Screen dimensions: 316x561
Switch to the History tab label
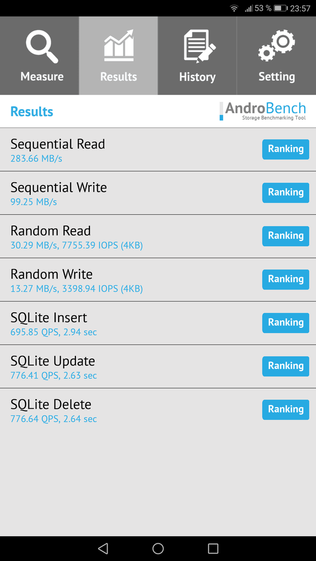click(x=197, y=76)
